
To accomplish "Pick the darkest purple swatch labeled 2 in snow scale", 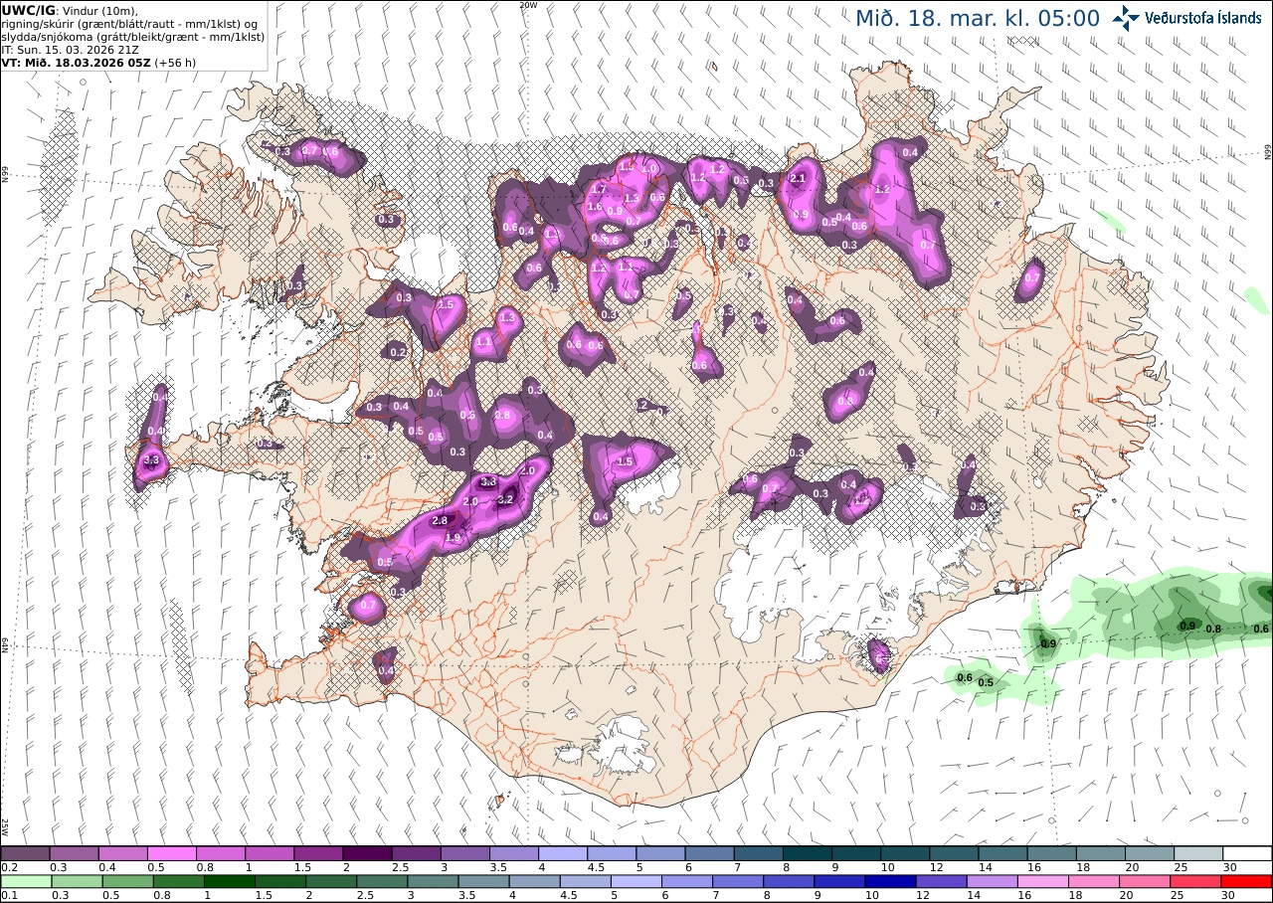I will (x=367, y=853).
